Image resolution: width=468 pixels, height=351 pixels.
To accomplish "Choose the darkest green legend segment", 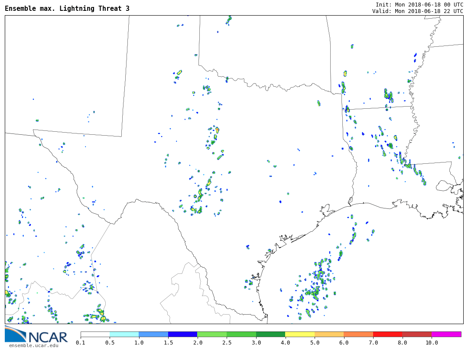I will tap(270, 334).
